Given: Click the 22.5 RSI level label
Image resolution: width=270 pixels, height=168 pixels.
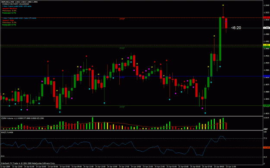Looking at the screenshot, I should [x=3, y=156].
